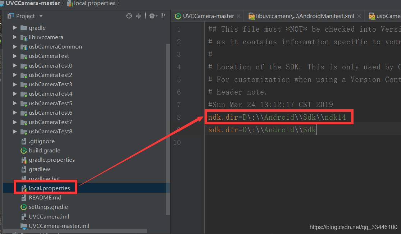Click the build.gradle file icon
The image size is (401, 234).
(24, 151)
